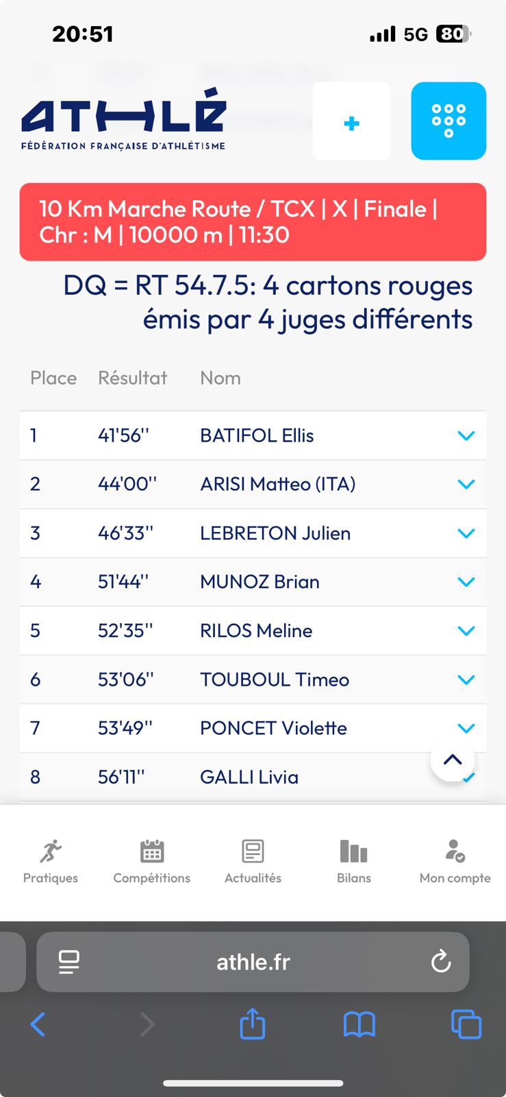Expand BATIFOL Ellis result details
The height and width of the screenshot is (1097, 506).
pos(466,435)
